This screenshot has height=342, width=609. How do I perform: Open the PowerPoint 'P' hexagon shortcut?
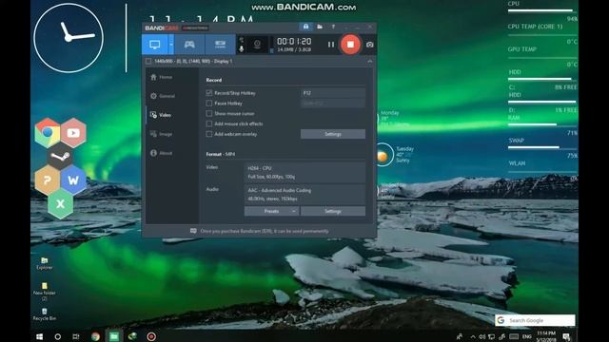(x=47, y=180)
